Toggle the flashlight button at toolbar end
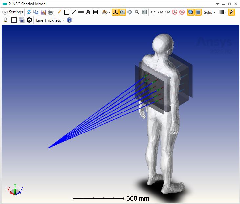240x204 pixels. [x=231, y=12]
